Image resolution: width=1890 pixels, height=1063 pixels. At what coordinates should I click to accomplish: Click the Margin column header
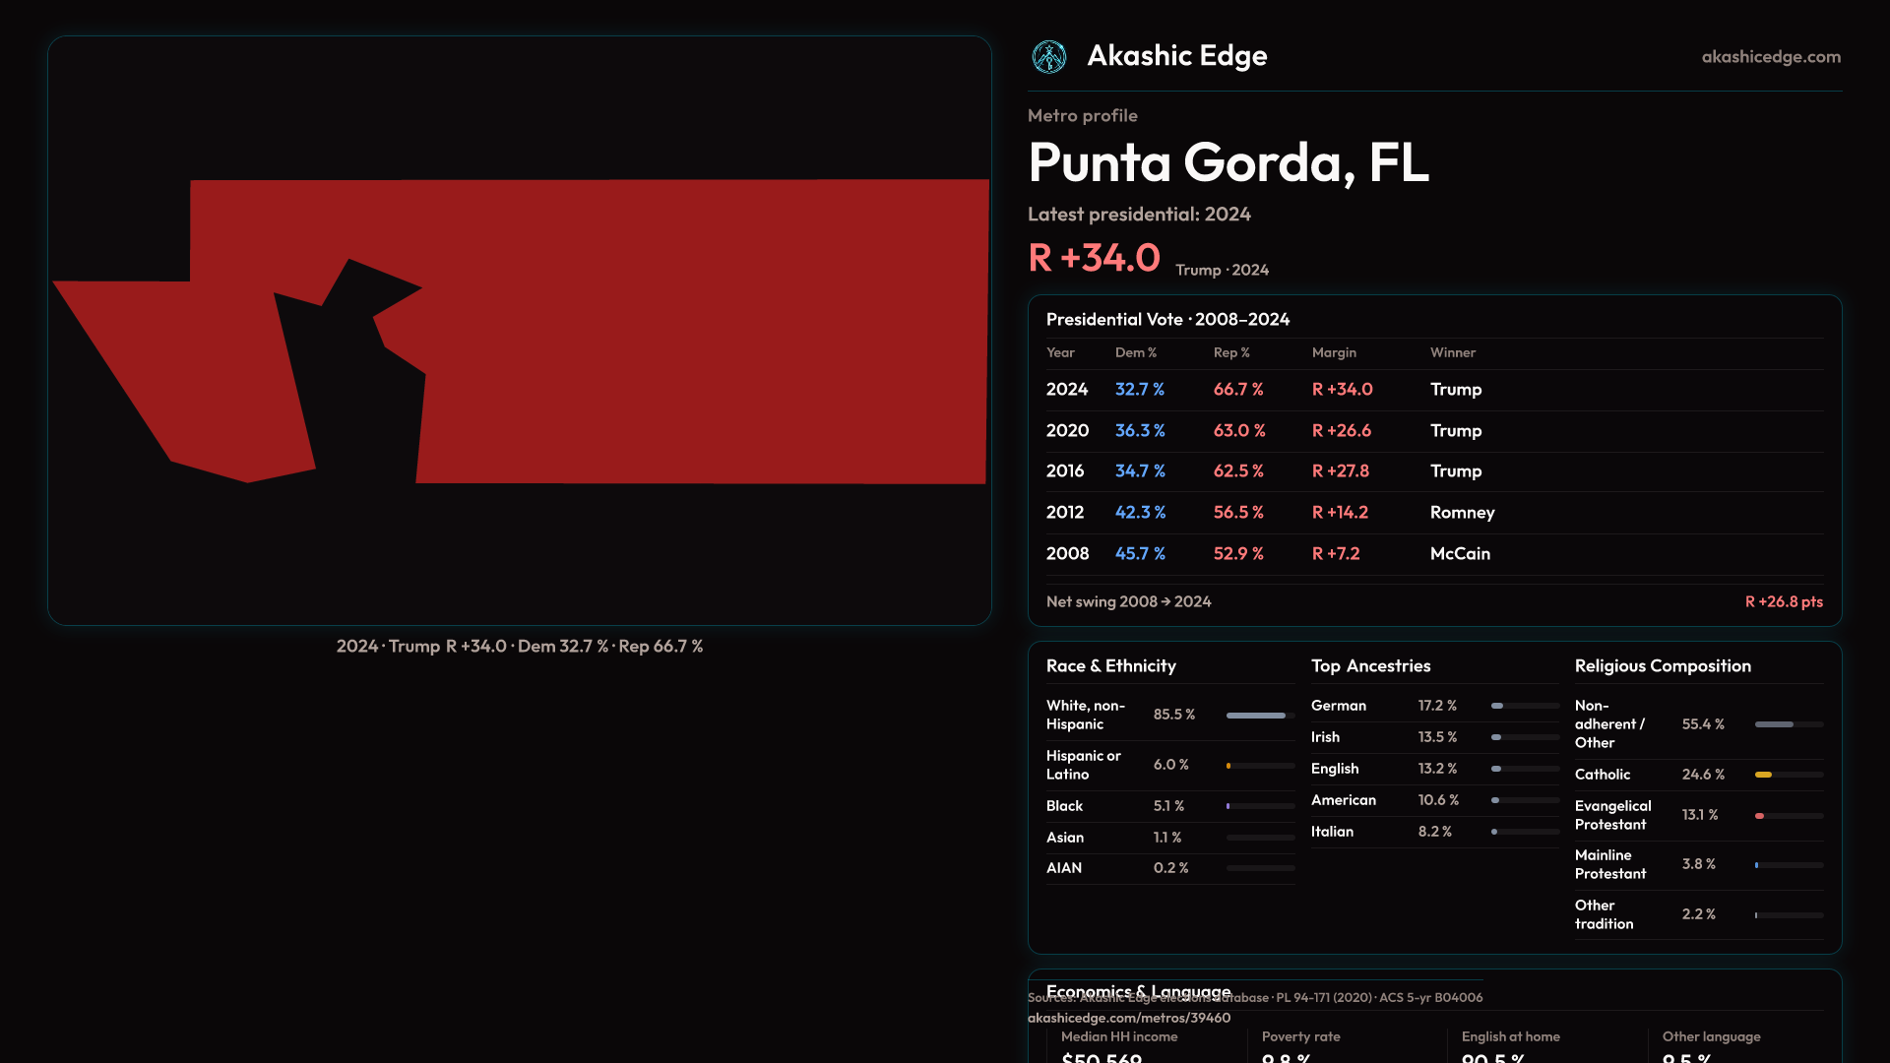tap(1334, 352)
